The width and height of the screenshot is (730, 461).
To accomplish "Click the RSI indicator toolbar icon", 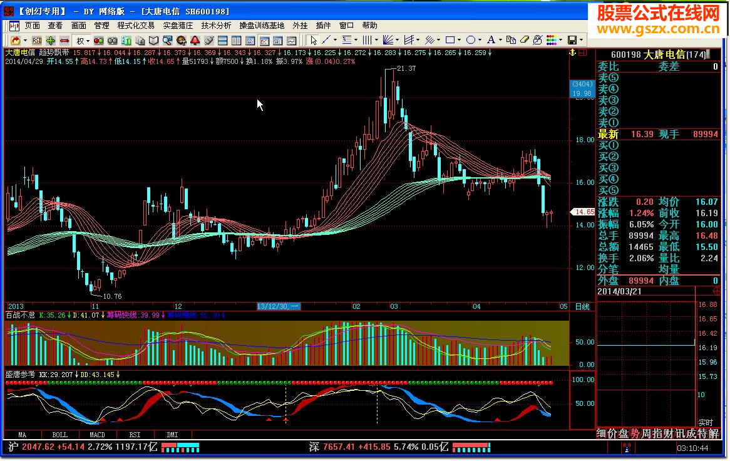I will coord(37,40).
